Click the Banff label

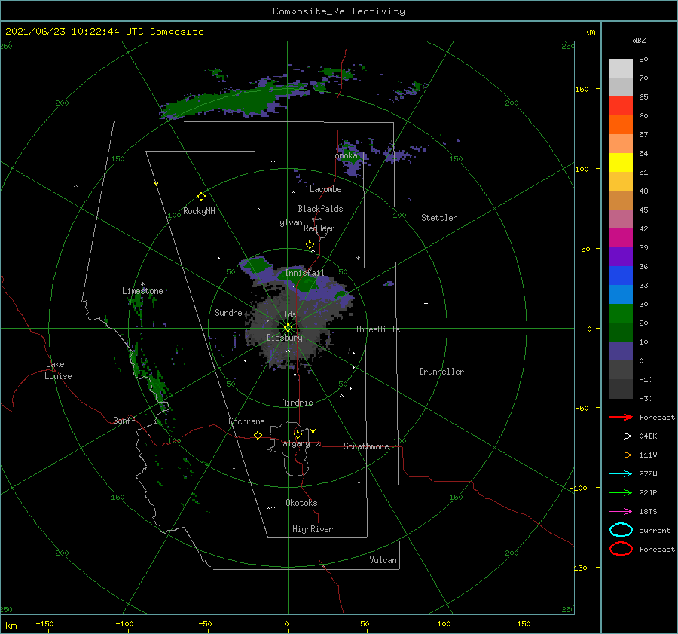pyautogui.click(x=124, y=420)
